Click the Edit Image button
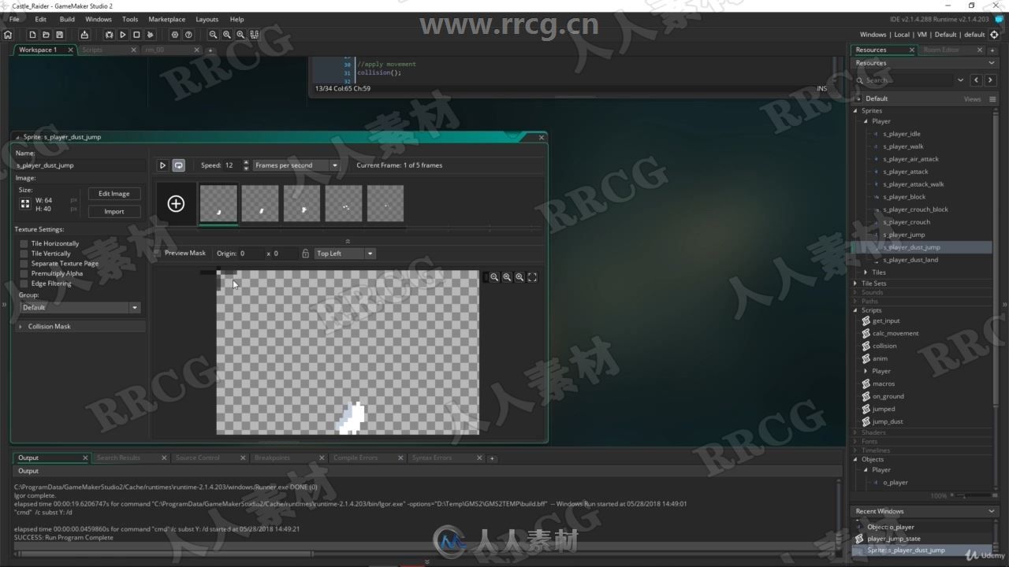Screen dimensions: 1009x567 pyautogui.click(x=114, y=194)
